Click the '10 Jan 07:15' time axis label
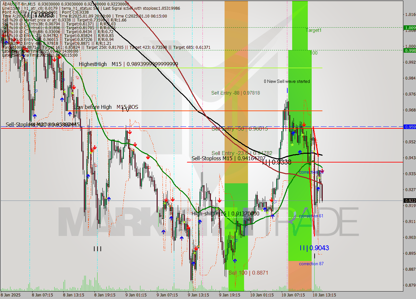 coord(293,295)
